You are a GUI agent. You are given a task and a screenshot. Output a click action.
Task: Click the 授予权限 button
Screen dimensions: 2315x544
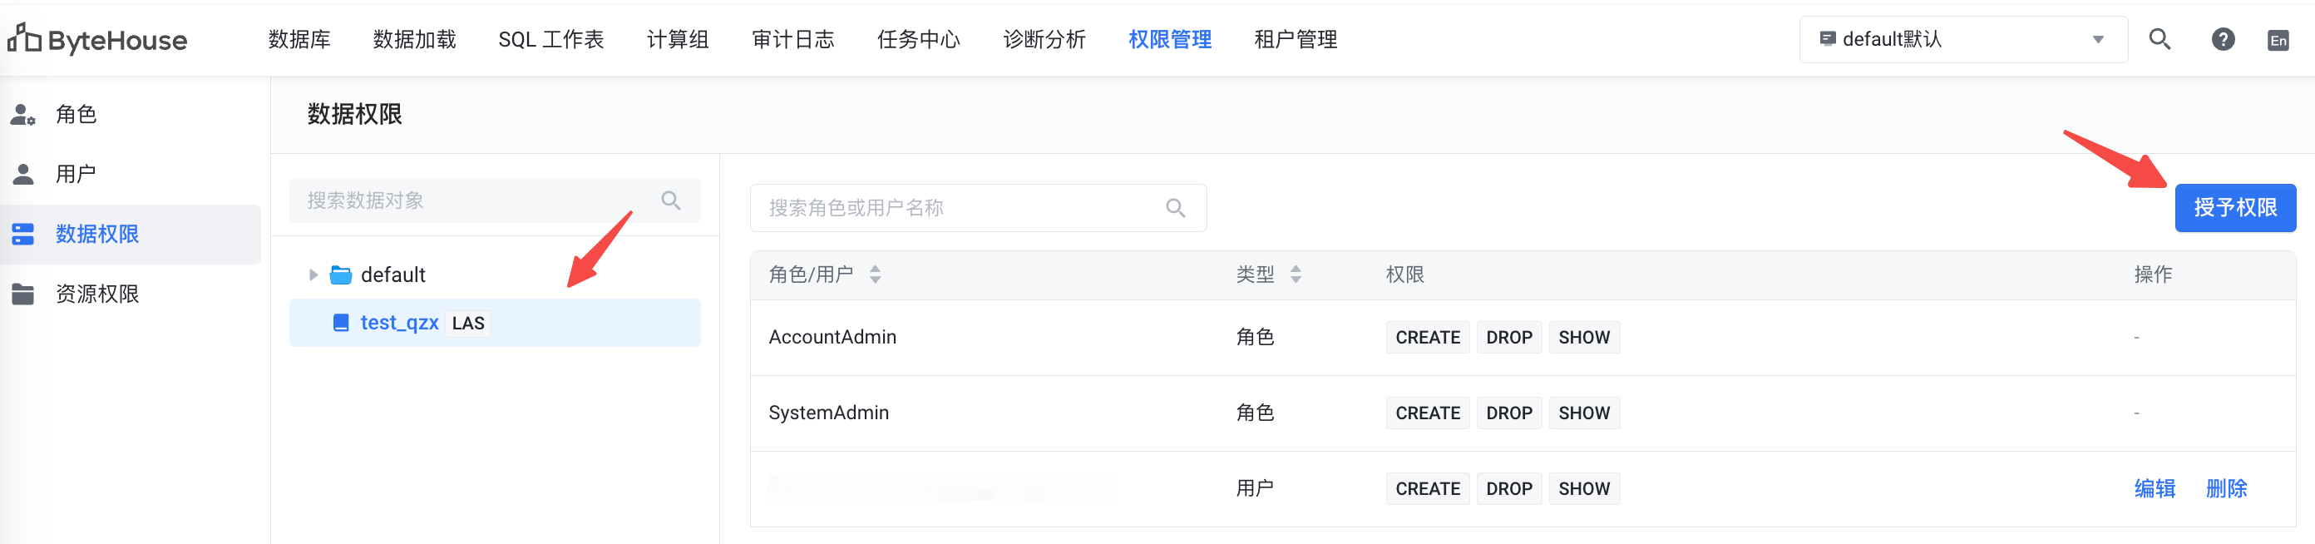point(2235,208)
